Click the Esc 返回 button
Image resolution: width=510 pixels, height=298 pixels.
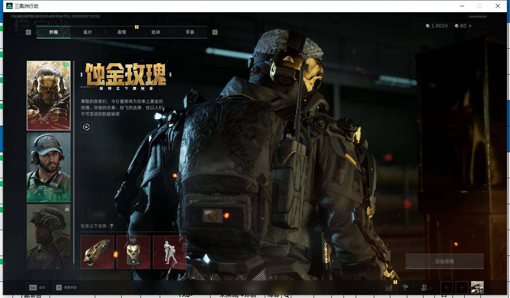click(38, 287)
